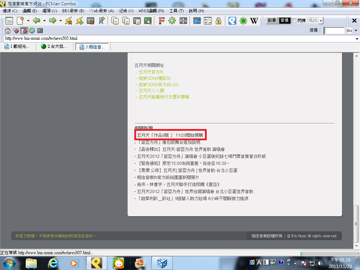The height and width of the screenshot is (270, 360).
Task: Click the blue screen color icon
Action: pyautogui.click(x=197, y=21)
